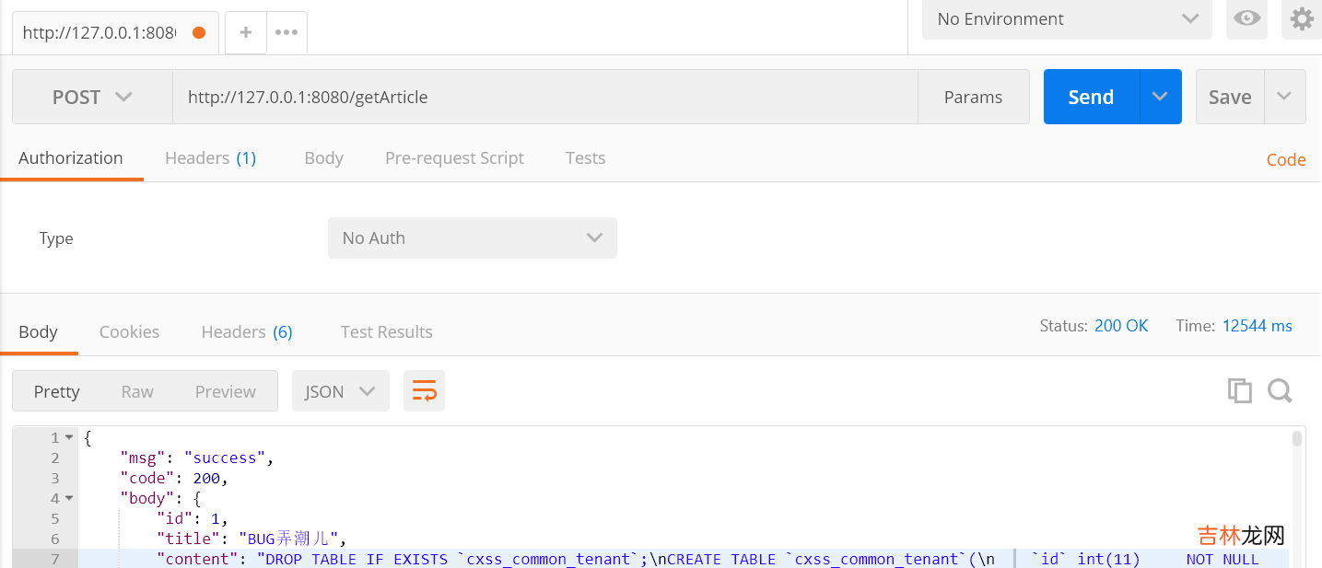The height and width of the screenshot is (568, 1322).
Task: Click the Send button
Action: click(x=1091, y=97)
